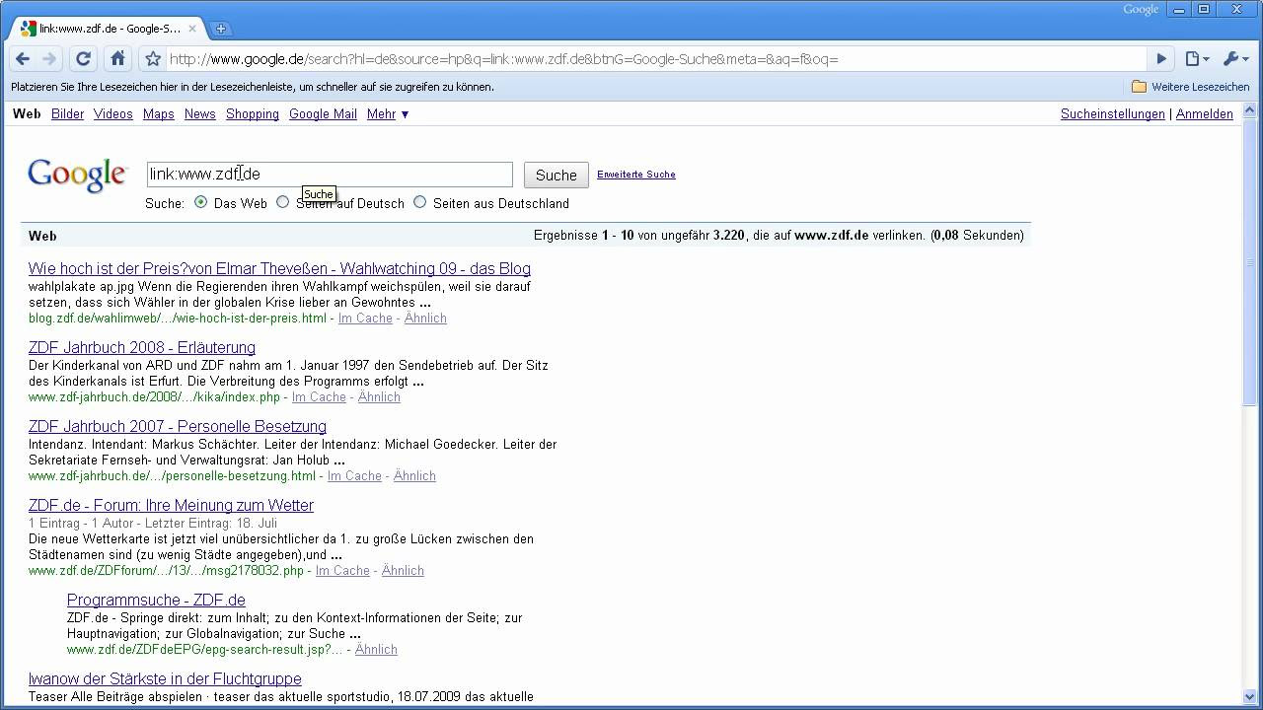This screenshot has height=710, width=1263.
Task: Open Im Cache for Jahrbuch 2008 result
Action: [x=319, y=397]
